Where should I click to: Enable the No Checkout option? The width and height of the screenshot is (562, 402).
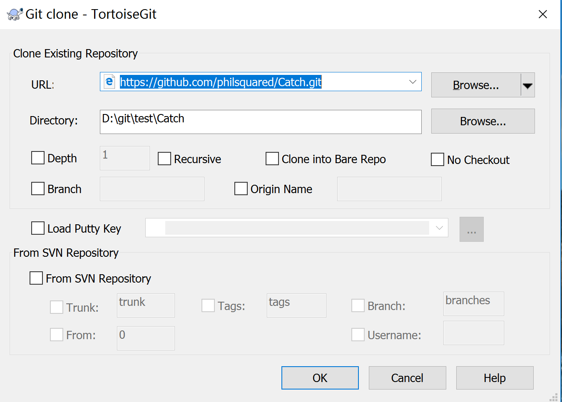[438, 159]
